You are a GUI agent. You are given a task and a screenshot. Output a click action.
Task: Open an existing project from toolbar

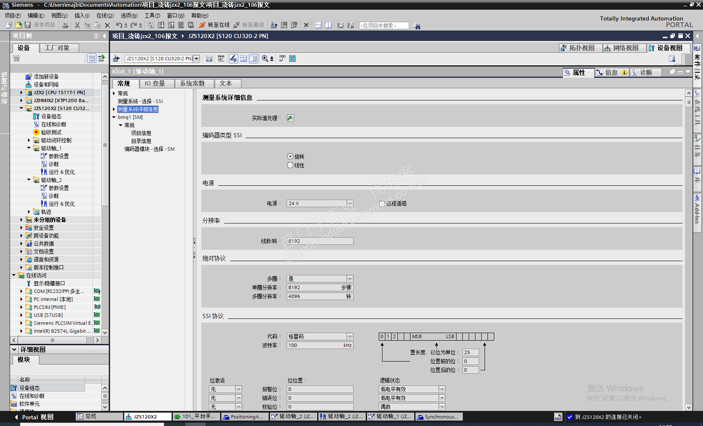(18, 25)
